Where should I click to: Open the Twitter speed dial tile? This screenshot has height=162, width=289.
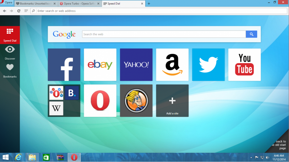pyautogui.click(x=208, y=65)
